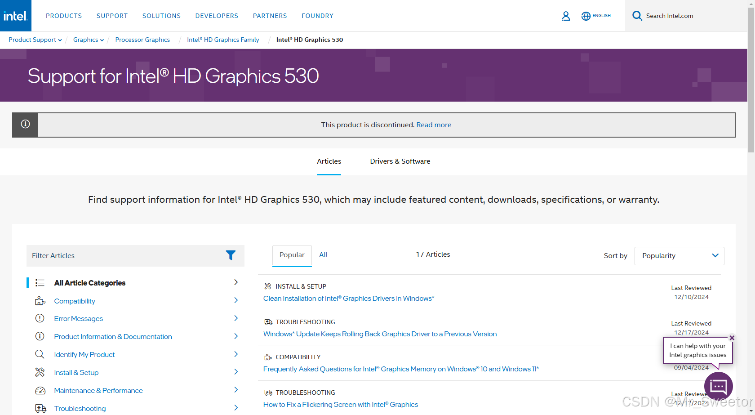Select All Article Categories label
This screenshot has width=755, height=415.
[90, 283]
